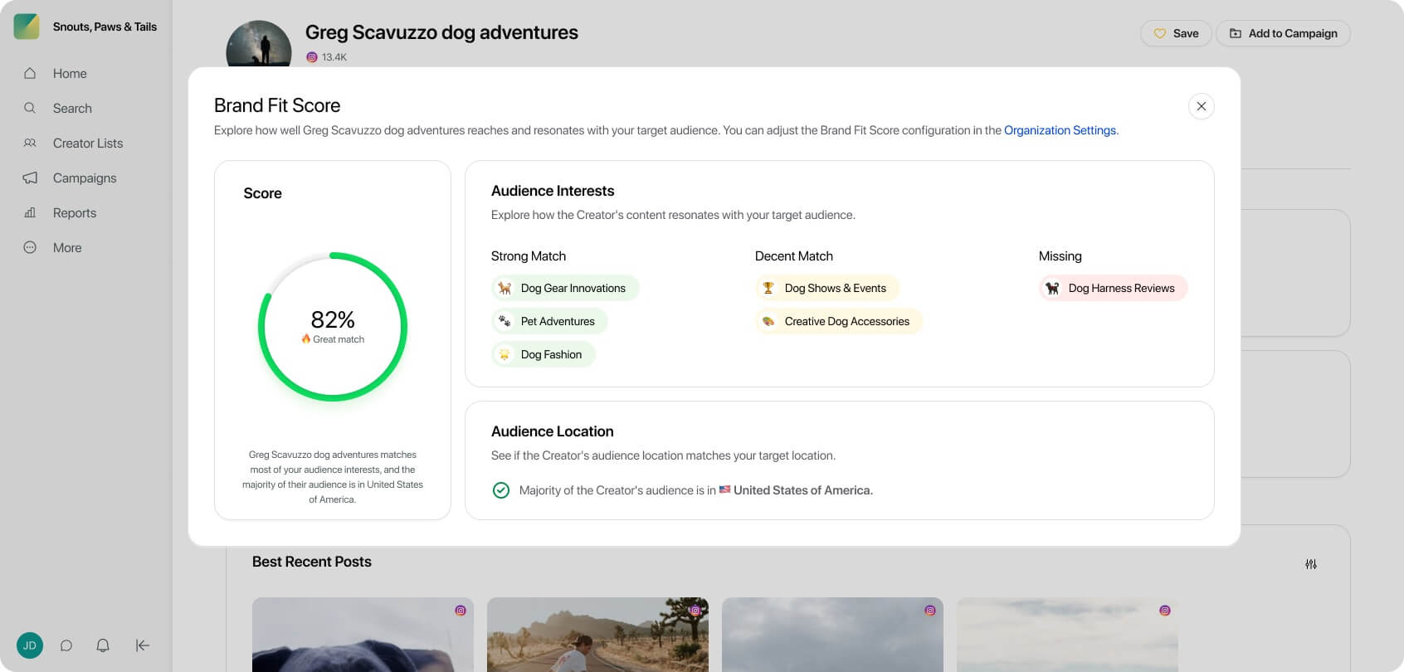1404x672 pixels.
Task: Click the Missing heading
Action: tap(1060, 256)
